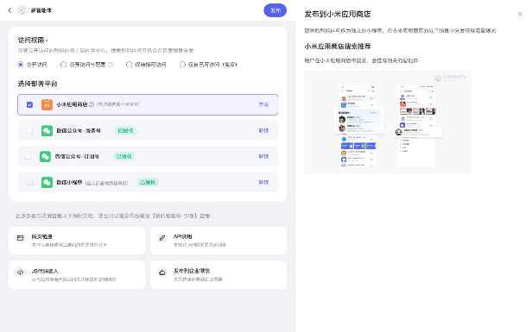The width and height of the screenshot is (532, 332).
Task: Click the 微信公众号-服务号 platform name
Action: click(x=79, y=130)
